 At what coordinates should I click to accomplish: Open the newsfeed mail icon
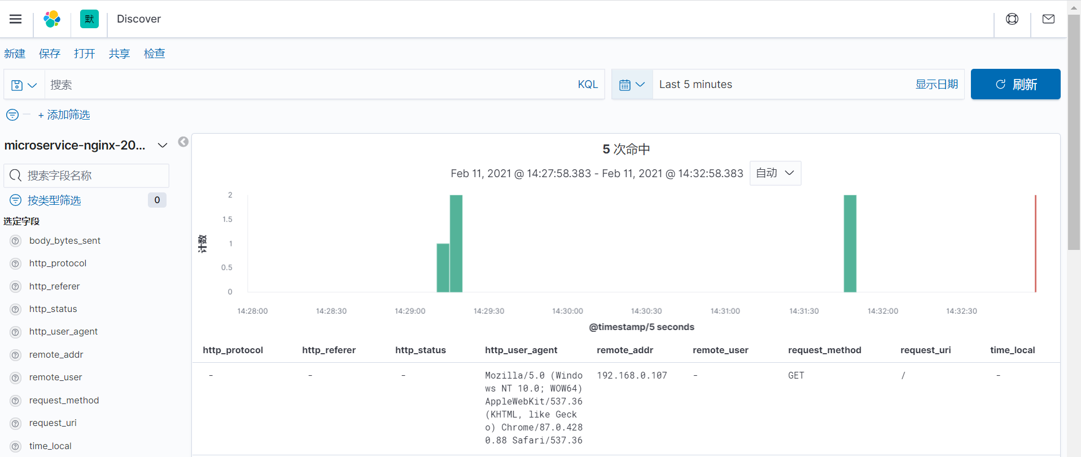(1048, 19)
